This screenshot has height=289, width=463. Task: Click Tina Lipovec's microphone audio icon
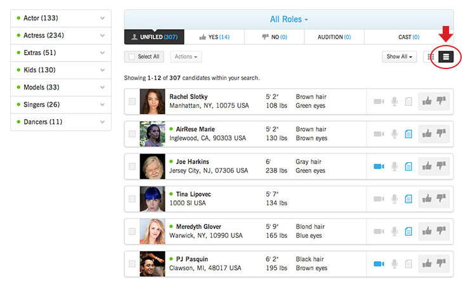(395, 199)
